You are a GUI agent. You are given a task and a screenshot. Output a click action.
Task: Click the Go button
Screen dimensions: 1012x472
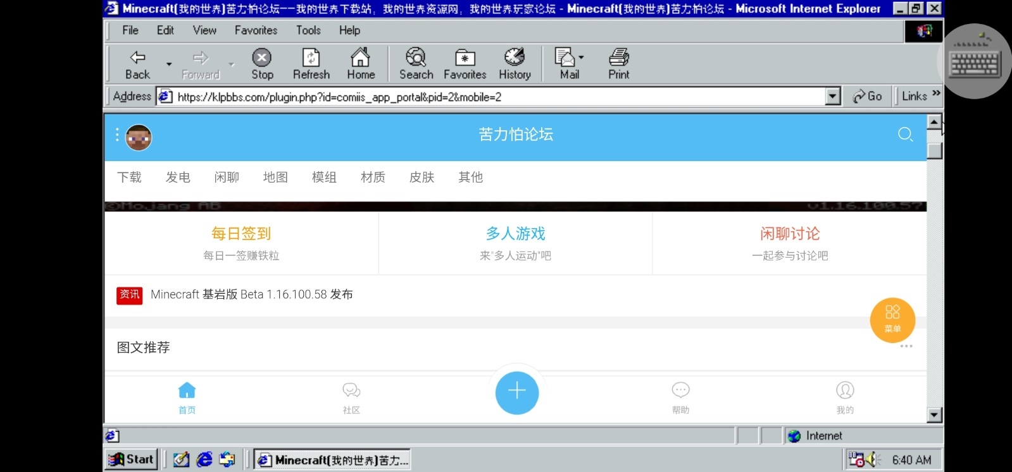pos(868,97)
